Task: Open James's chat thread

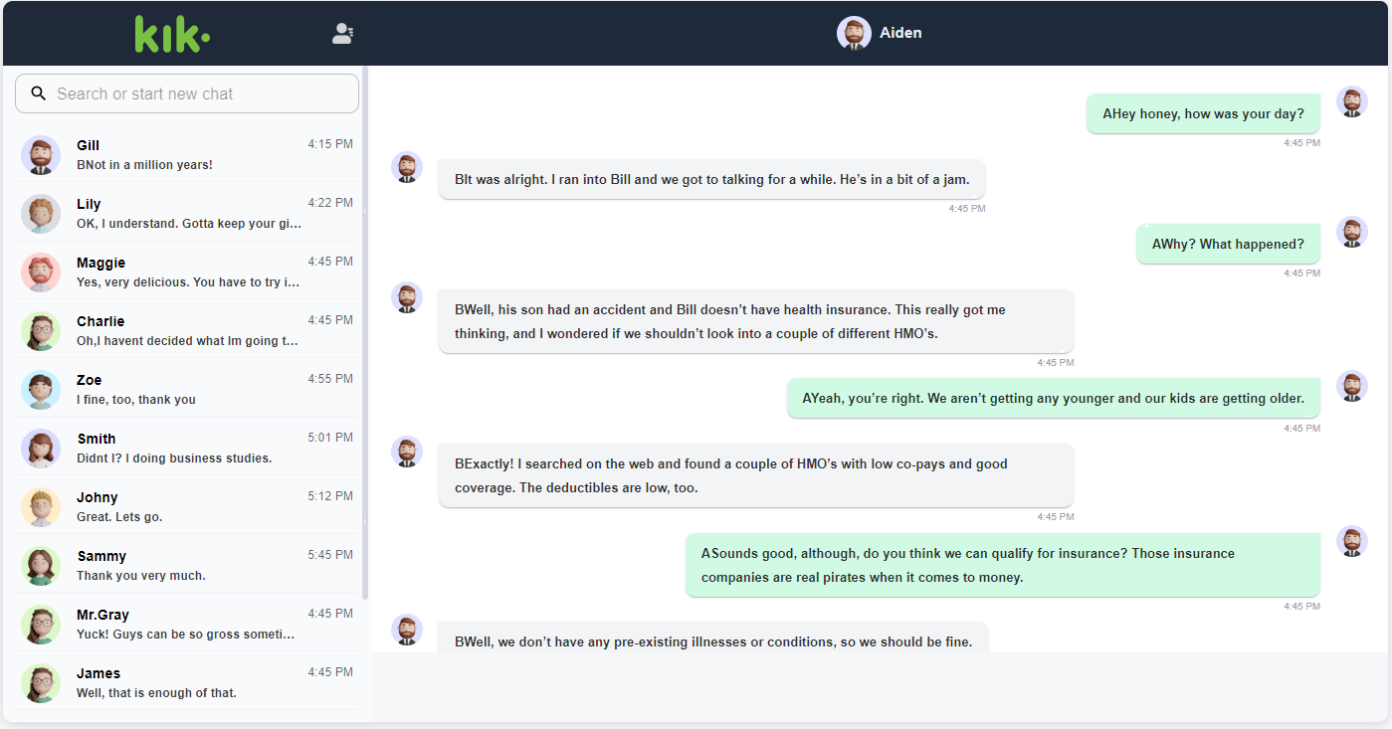Action: point(186,682)
